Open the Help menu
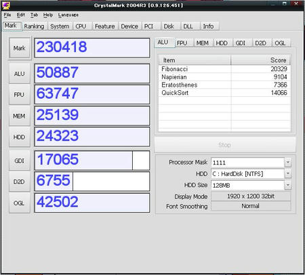Image resolution: width=305 pixels, height=275 pixels. [x=48, y=15]
